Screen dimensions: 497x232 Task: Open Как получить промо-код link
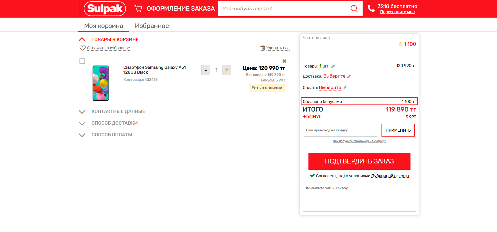[359, 141]
